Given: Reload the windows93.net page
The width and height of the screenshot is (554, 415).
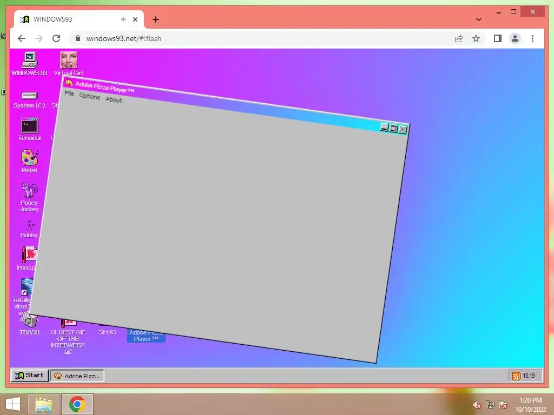Looking at the screenshot, I should (56, 38).
